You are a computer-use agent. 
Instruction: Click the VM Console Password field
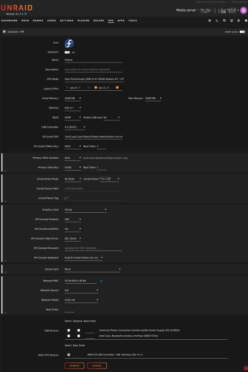pos(94,248)
